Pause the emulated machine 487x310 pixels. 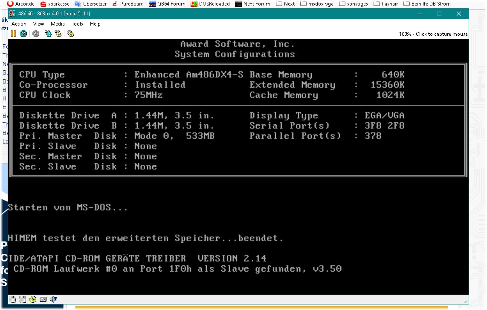pyautogui.click(x=14, y=34)
